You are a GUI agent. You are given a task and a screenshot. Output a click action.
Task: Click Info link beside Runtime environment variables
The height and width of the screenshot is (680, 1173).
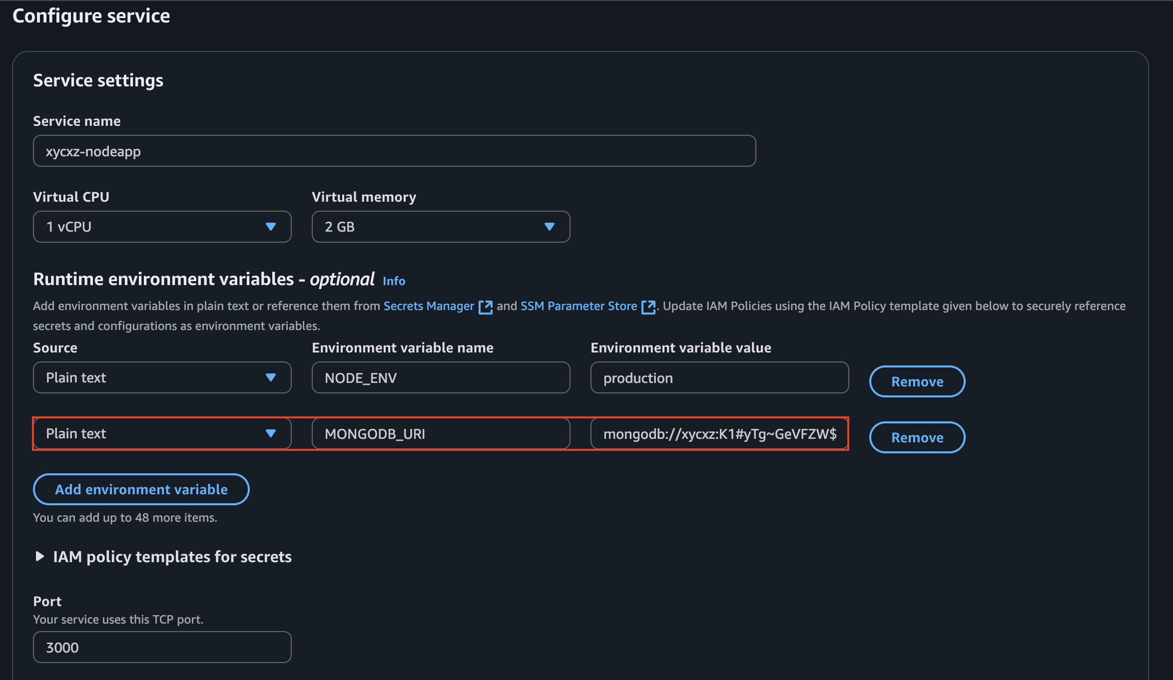click(394, 281)
